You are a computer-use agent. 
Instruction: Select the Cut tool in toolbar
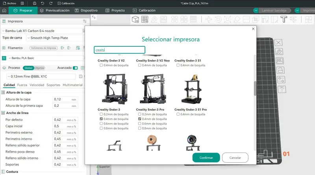(246, 20)
